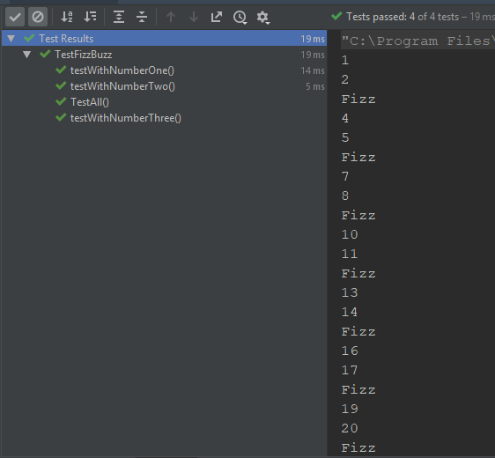
Task: Go to next failed test
Action: 194,17
